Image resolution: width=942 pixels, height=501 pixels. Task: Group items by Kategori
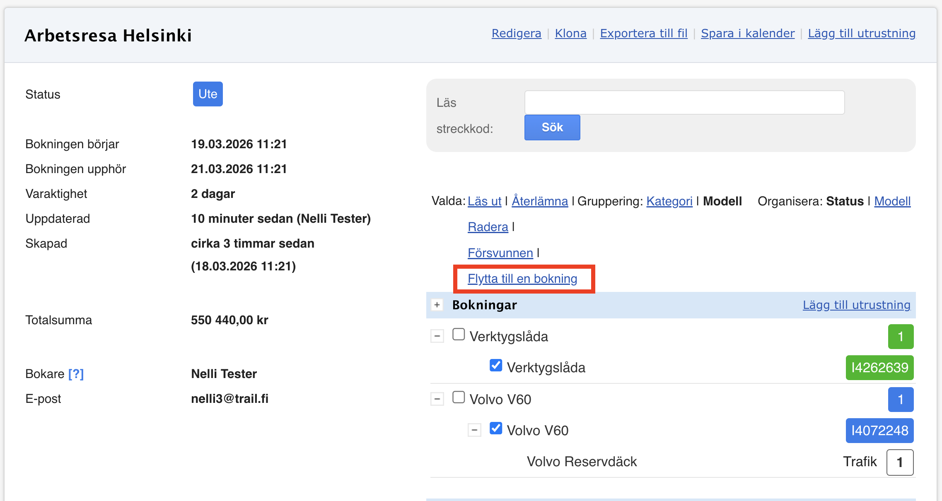point(669,201)
